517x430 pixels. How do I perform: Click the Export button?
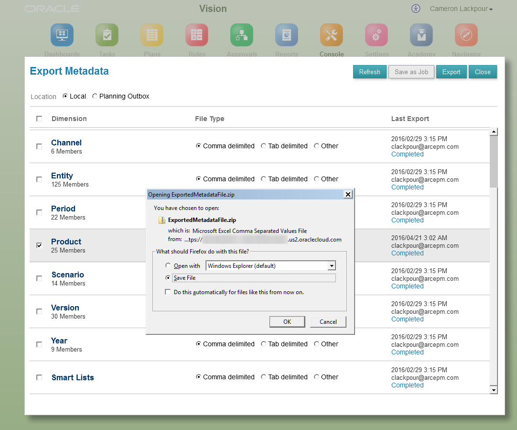pos(451,72)
